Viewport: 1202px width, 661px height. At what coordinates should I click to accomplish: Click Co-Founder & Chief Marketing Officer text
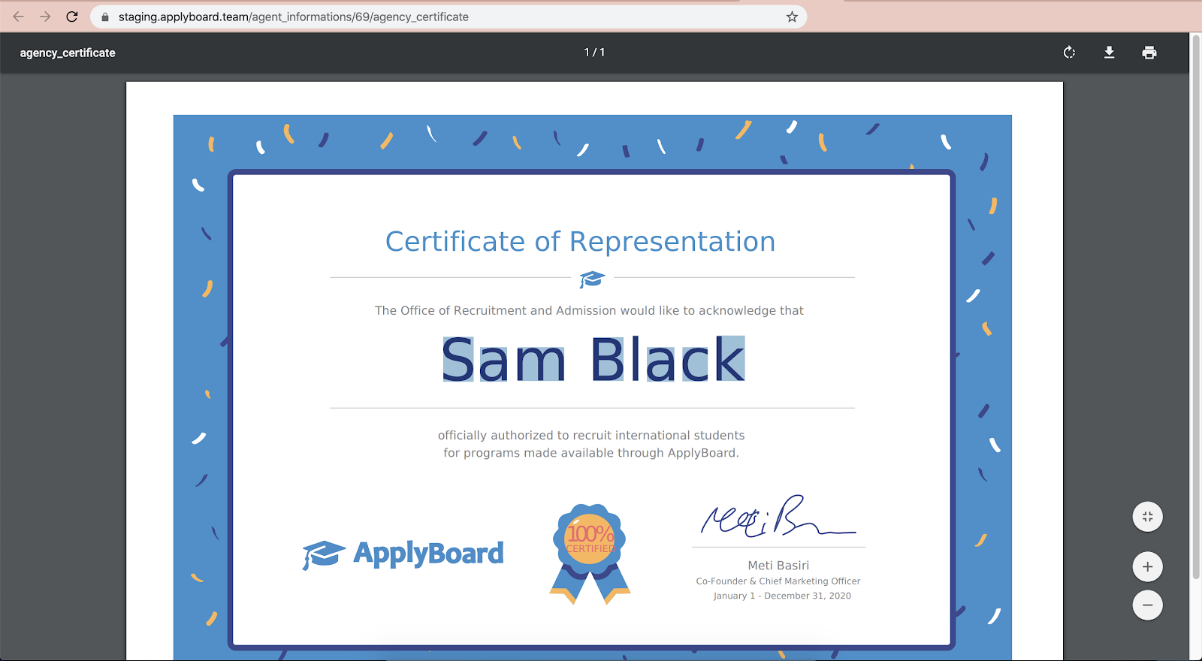pos(778,581)
